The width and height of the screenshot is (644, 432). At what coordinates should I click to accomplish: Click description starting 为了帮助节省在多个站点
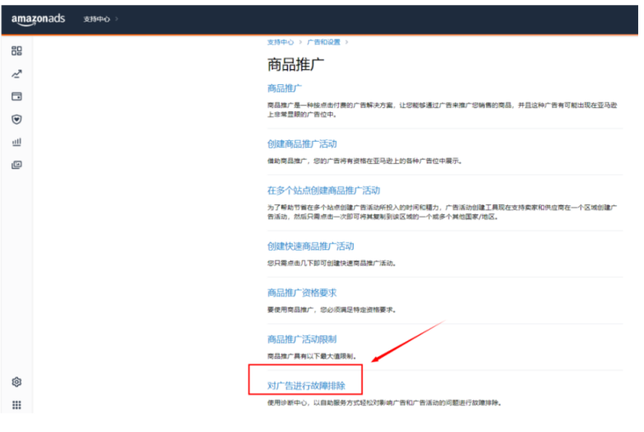point(442,213)
